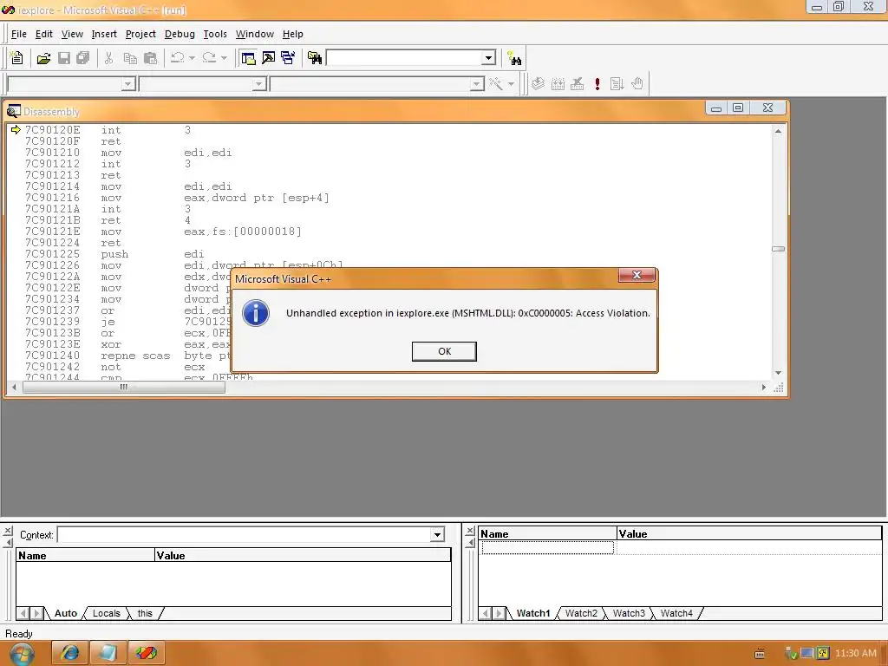
Task: Click the Save floppy disk icon
Action: click(64, 58)
